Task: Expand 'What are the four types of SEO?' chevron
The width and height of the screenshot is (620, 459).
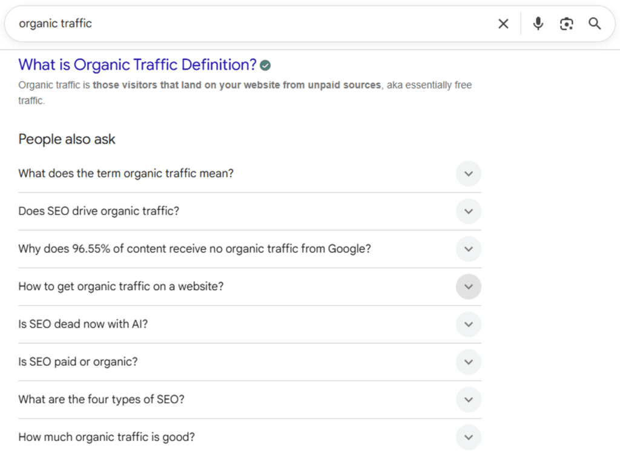Action: [x=468, y=399]
